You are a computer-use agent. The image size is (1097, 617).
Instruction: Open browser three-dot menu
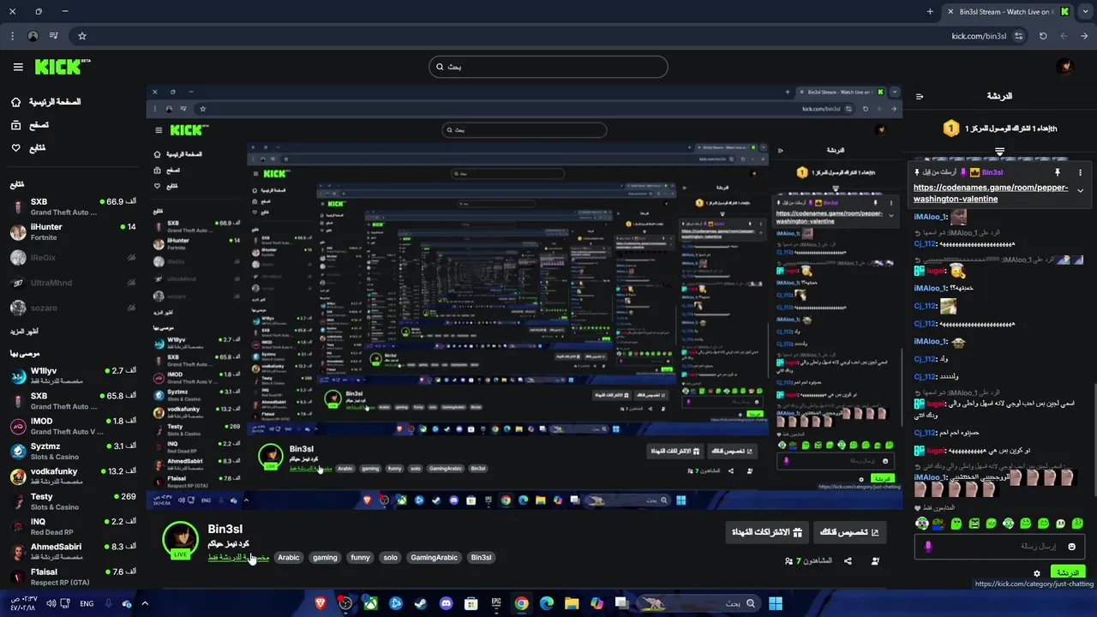[x=12, y=36]
